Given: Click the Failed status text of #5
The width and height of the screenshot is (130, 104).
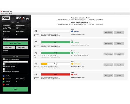Looking at the screenshot, I should [76, 74].
